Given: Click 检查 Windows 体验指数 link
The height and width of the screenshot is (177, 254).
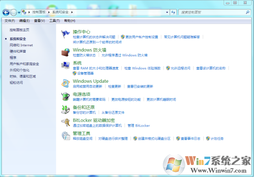Looking at the screenshot, I should coord(142,68).
